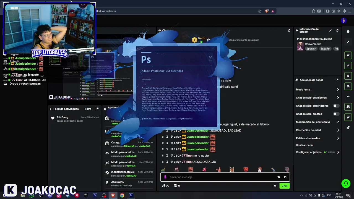The width and height of the screenshot is (354, 199).
Task: Expand Chat de solo-seguidores options
Action: (x=338, y=98)
